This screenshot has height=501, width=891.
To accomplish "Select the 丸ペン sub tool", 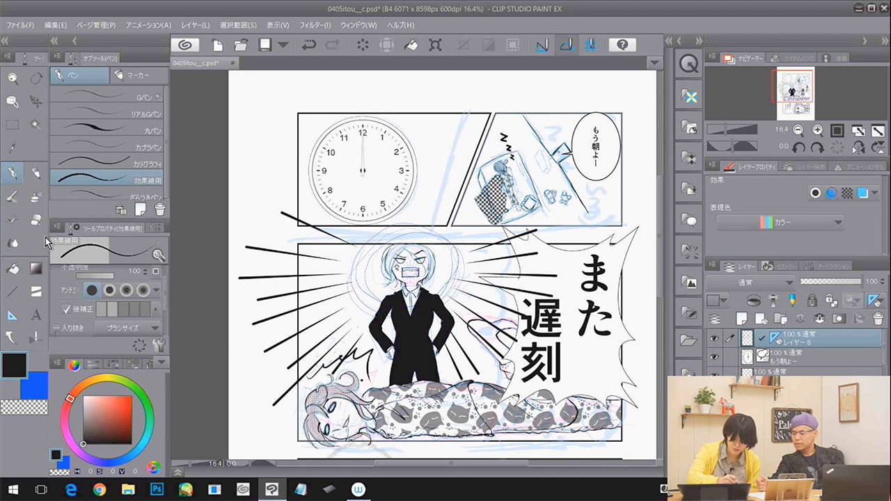I will click(107, 129).
